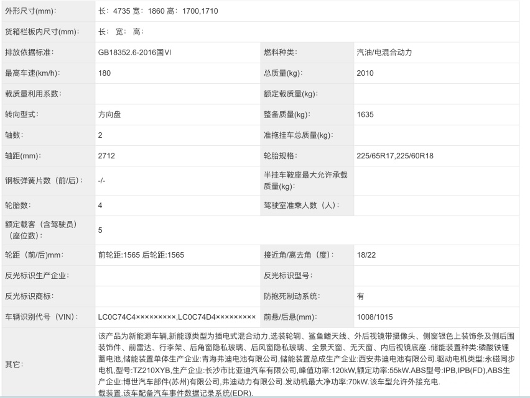This screenshot has height=398, width=530.
Task: Click the 额定载客(含驾驶员) label
Action: [41, 230]
